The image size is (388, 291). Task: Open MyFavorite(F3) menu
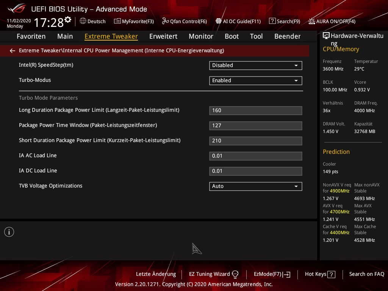coord(134,21)
